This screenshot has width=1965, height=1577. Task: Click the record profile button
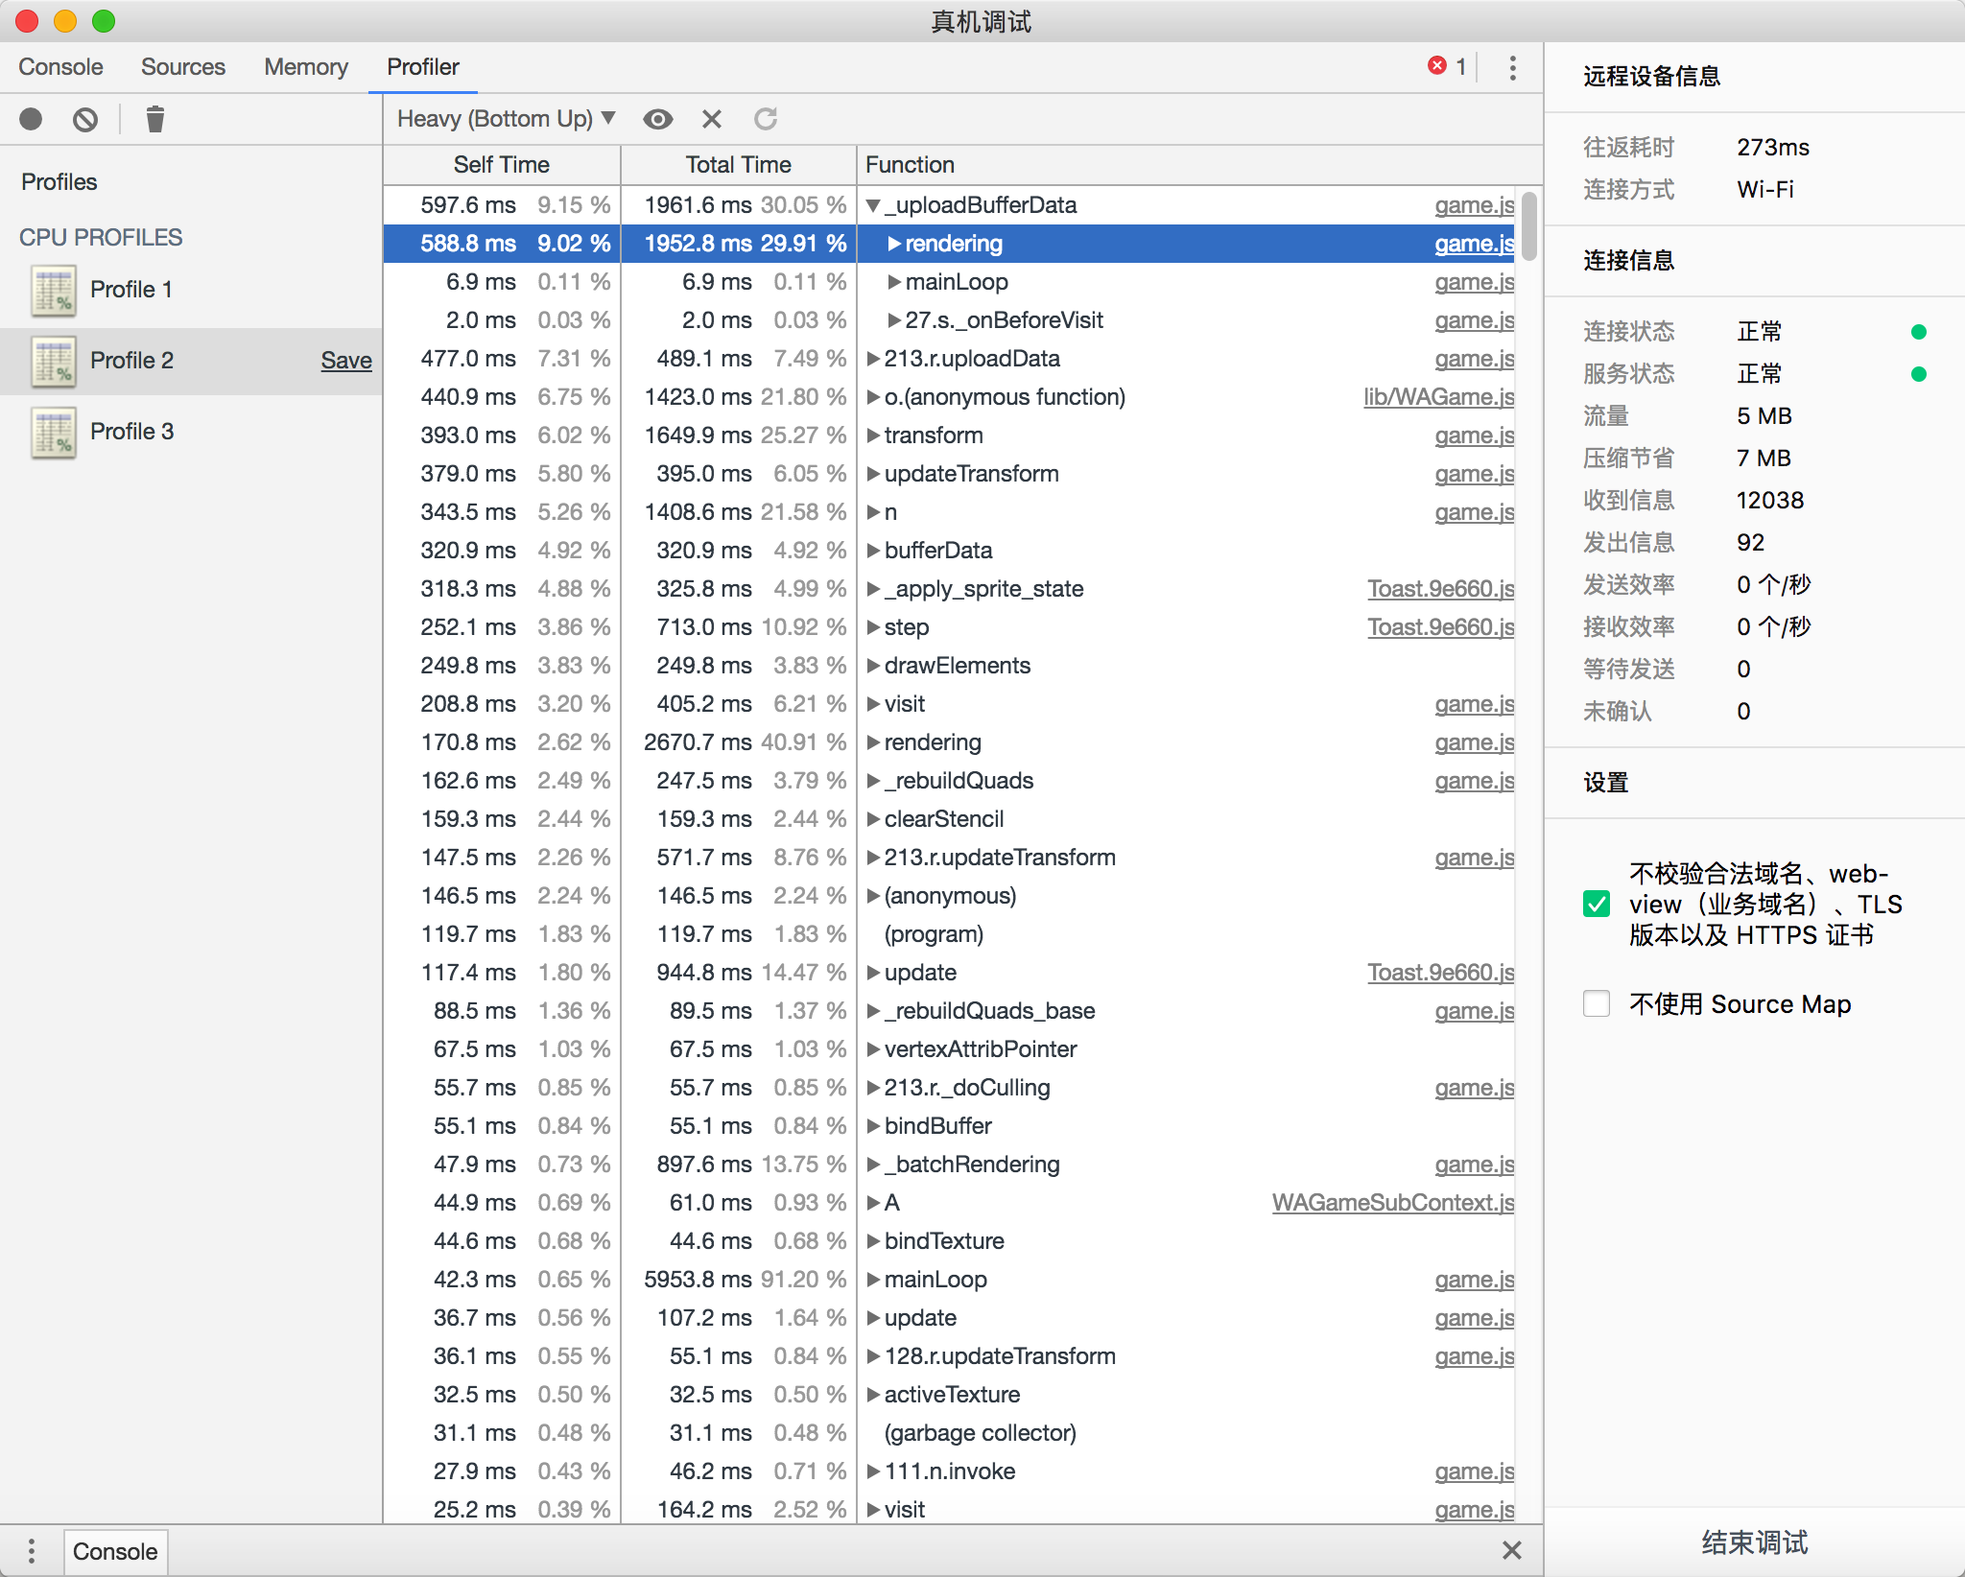point(31,119)
